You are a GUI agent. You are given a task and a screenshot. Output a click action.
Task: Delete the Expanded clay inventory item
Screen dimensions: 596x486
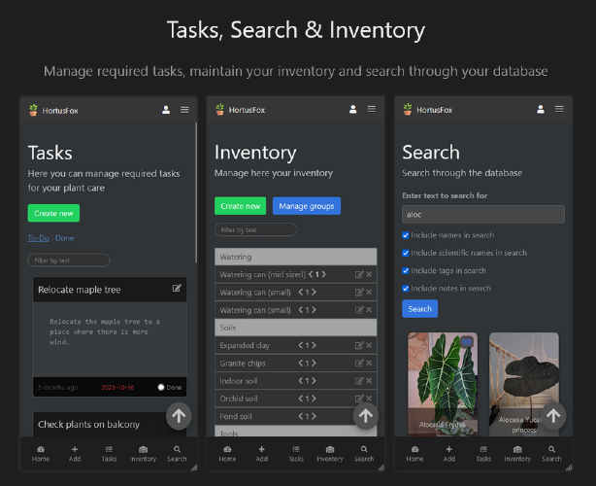point(369,345)
